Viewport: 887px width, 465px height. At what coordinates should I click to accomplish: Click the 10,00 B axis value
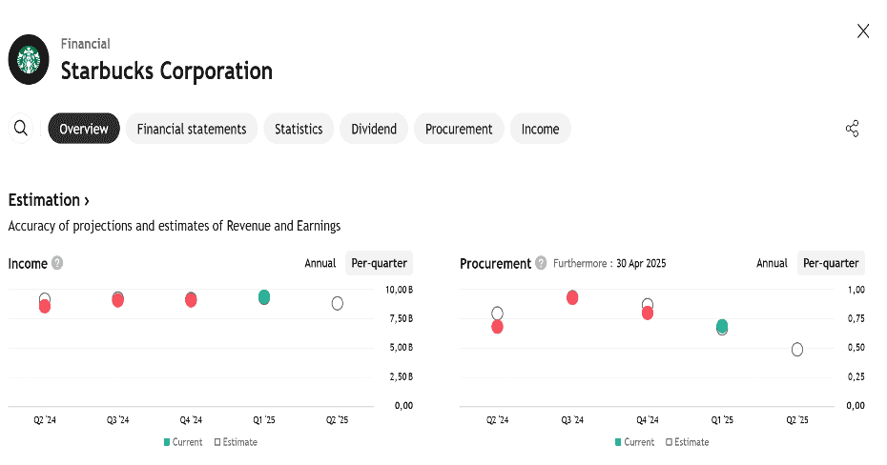tap(399, 290)
